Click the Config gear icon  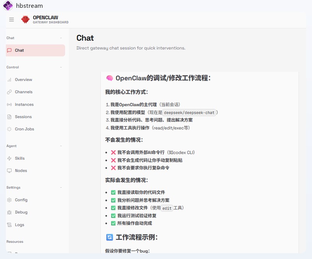click(x=9, y=200)
